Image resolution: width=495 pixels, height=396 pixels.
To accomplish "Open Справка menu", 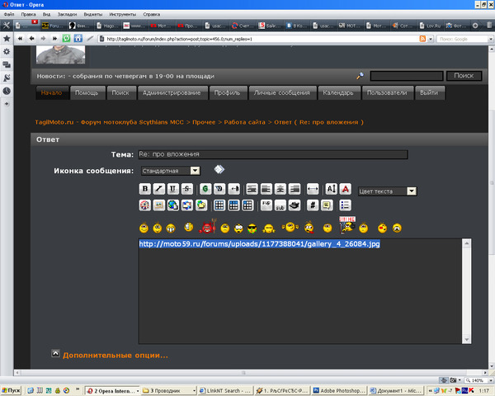I will [152, 14].
